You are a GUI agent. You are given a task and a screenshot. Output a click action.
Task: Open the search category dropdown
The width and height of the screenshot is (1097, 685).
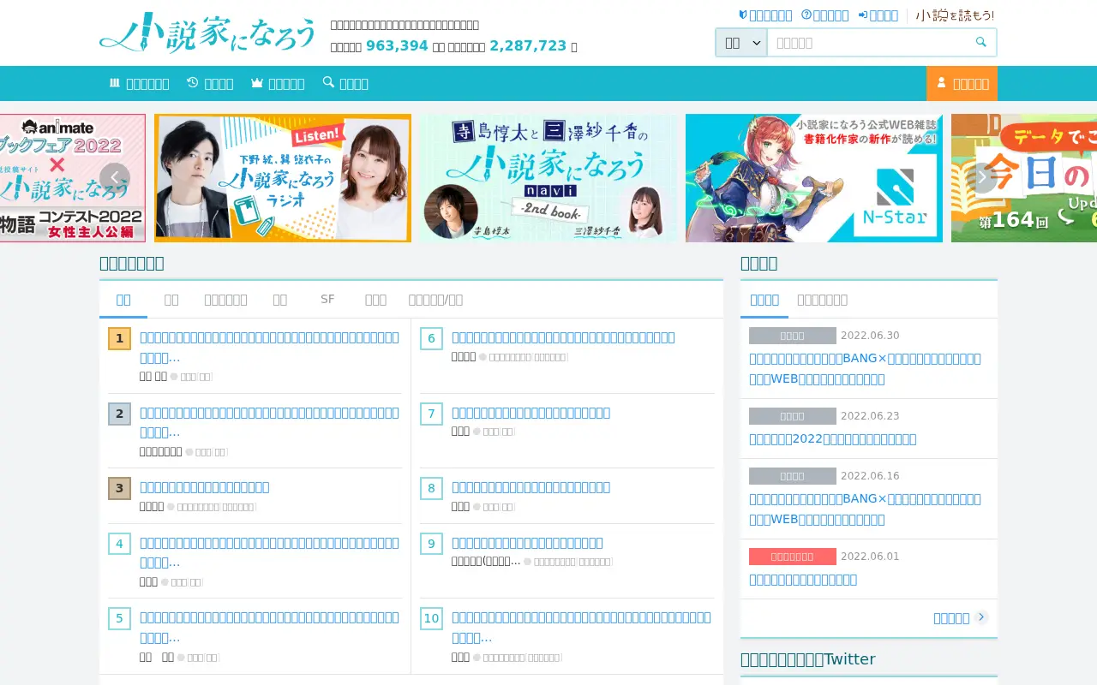741,42
